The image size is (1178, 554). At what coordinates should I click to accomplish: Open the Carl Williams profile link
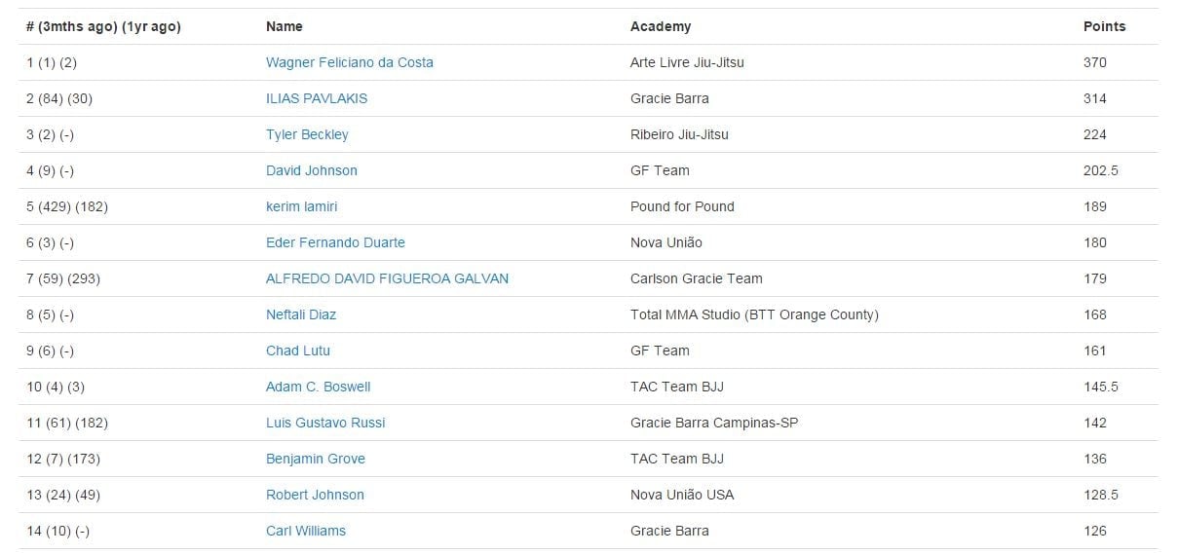pyautogui.click(x=306, y=531)
